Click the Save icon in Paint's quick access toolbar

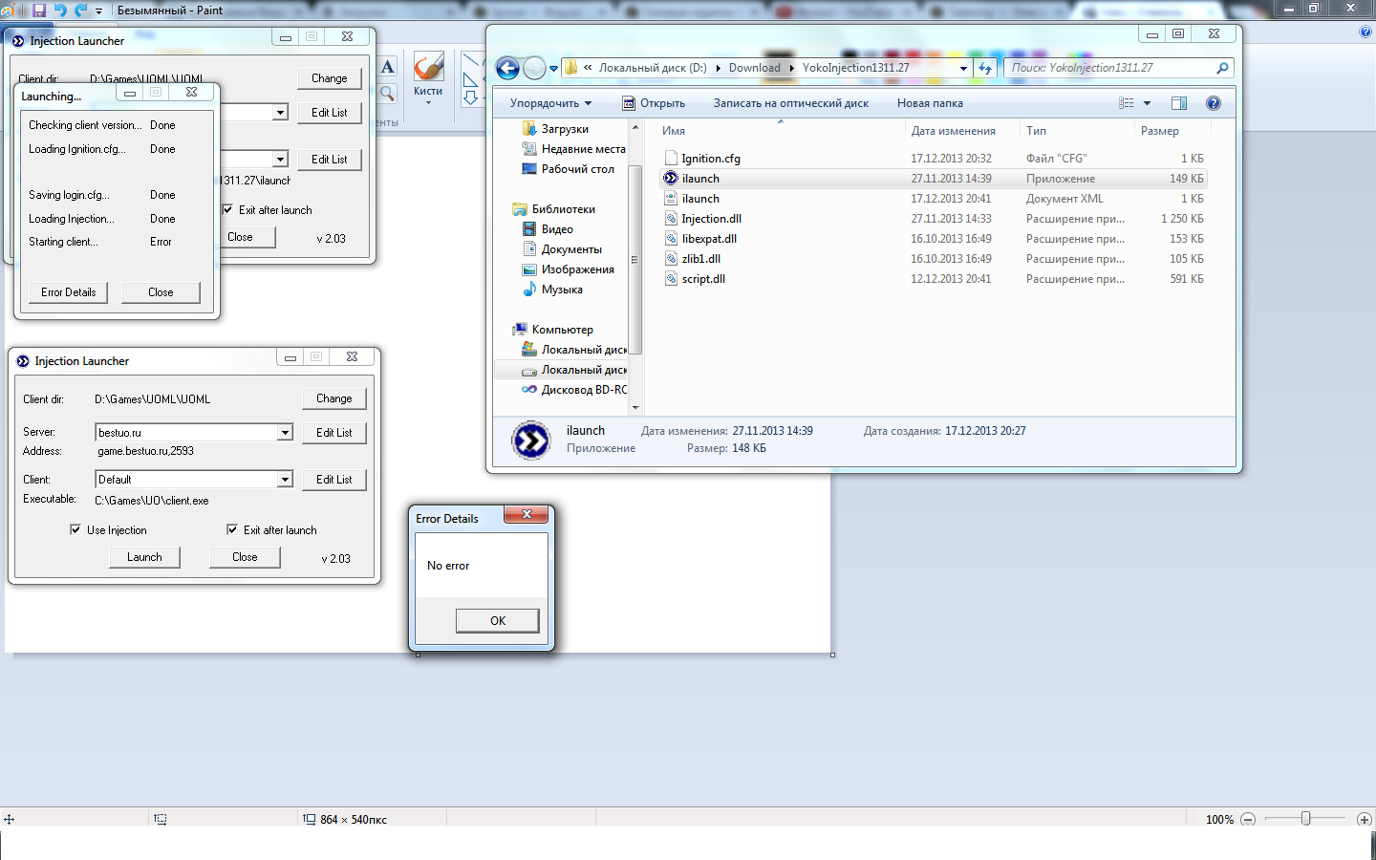point(39,10)
